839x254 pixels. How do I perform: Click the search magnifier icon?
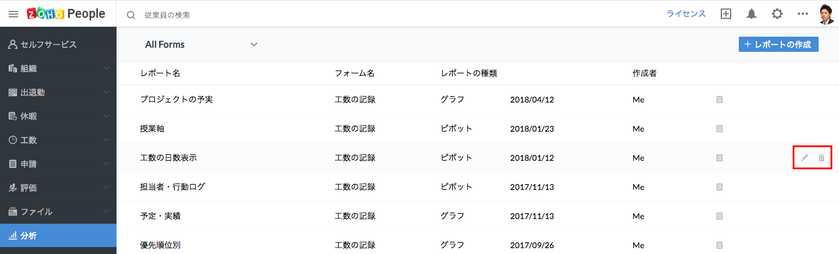(x=131, y=15)
